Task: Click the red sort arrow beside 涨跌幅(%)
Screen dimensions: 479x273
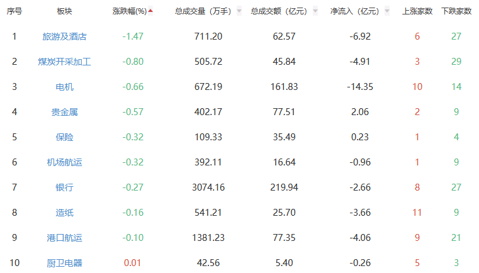Action: pyautogui.click(x=150, y=11)
